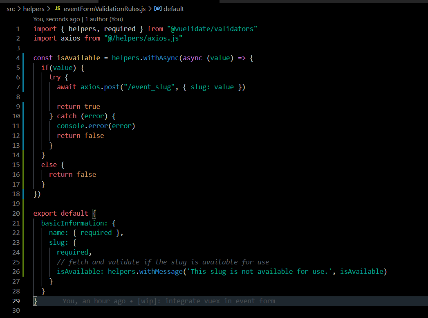Click the highlighted opening brace on line 20
The image size is (428, 318).
click(x=94, y=213)
